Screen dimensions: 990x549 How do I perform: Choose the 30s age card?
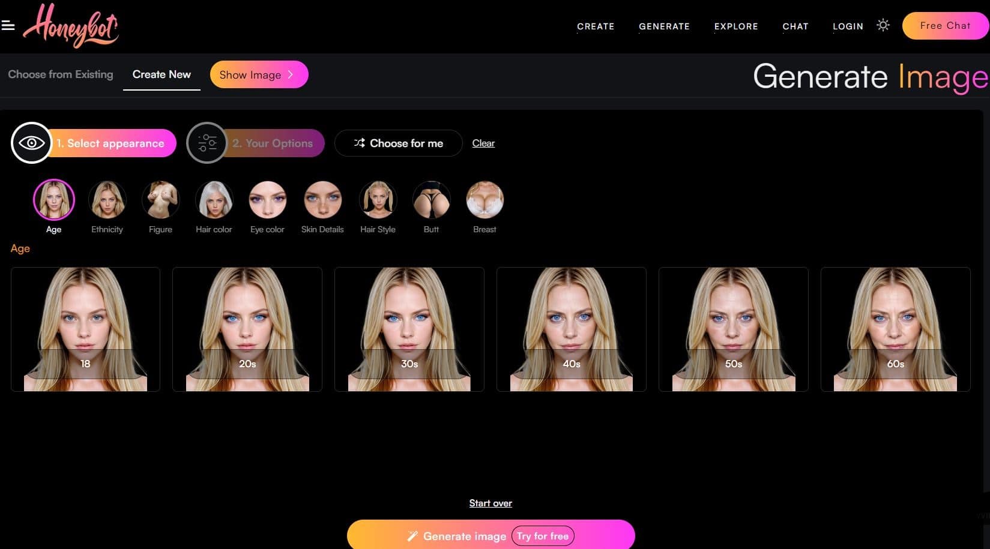pyautogui.click(x=409, y=329)
